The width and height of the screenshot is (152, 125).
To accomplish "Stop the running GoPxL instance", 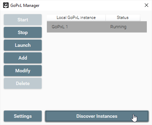I will pyautogui.click(x=23, y=32).
